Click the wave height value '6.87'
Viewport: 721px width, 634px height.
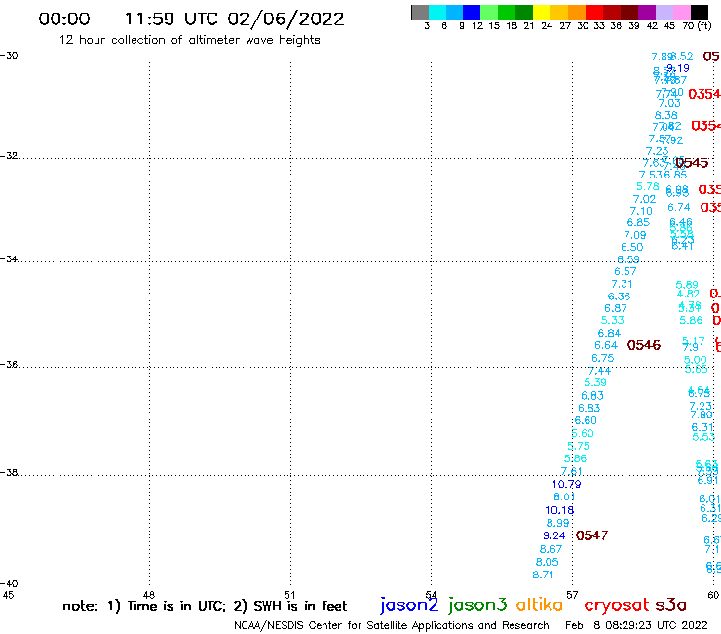[x=616, y=308]
